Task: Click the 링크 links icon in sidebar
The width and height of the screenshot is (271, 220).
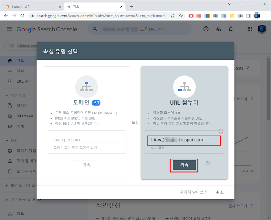Action: pos(10,214)
